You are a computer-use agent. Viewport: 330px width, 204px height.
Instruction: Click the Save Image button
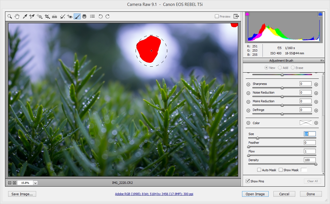(x=22, y=194)
